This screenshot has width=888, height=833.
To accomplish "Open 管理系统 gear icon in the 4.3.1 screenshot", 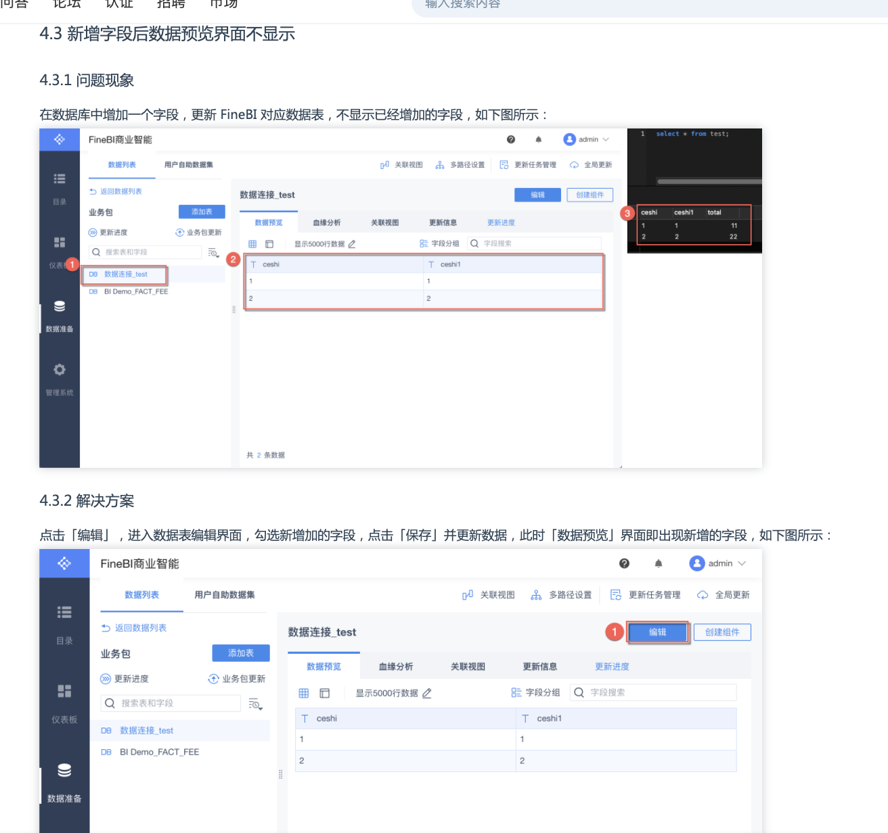I will 60,370.
